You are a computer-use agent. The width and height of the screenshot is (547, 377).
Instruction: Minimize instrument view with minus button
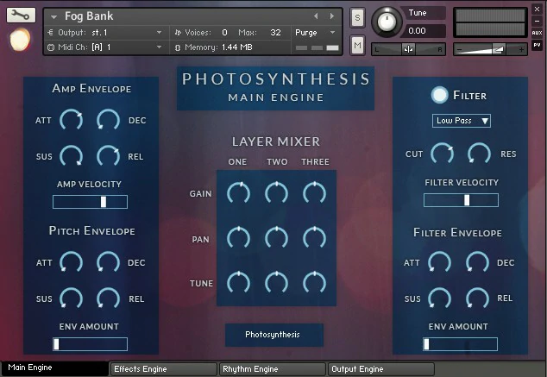[537, 22]
